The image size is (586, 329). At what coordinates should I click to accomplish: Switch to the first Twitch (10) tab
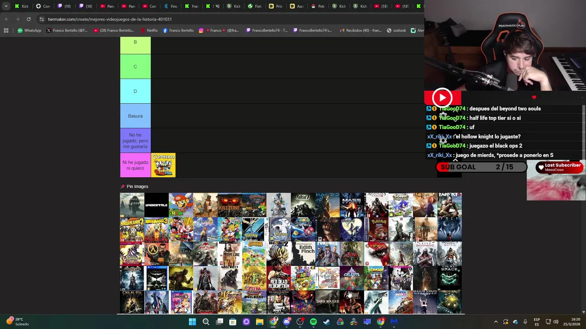pyautogui.click(x=64, y=6)
